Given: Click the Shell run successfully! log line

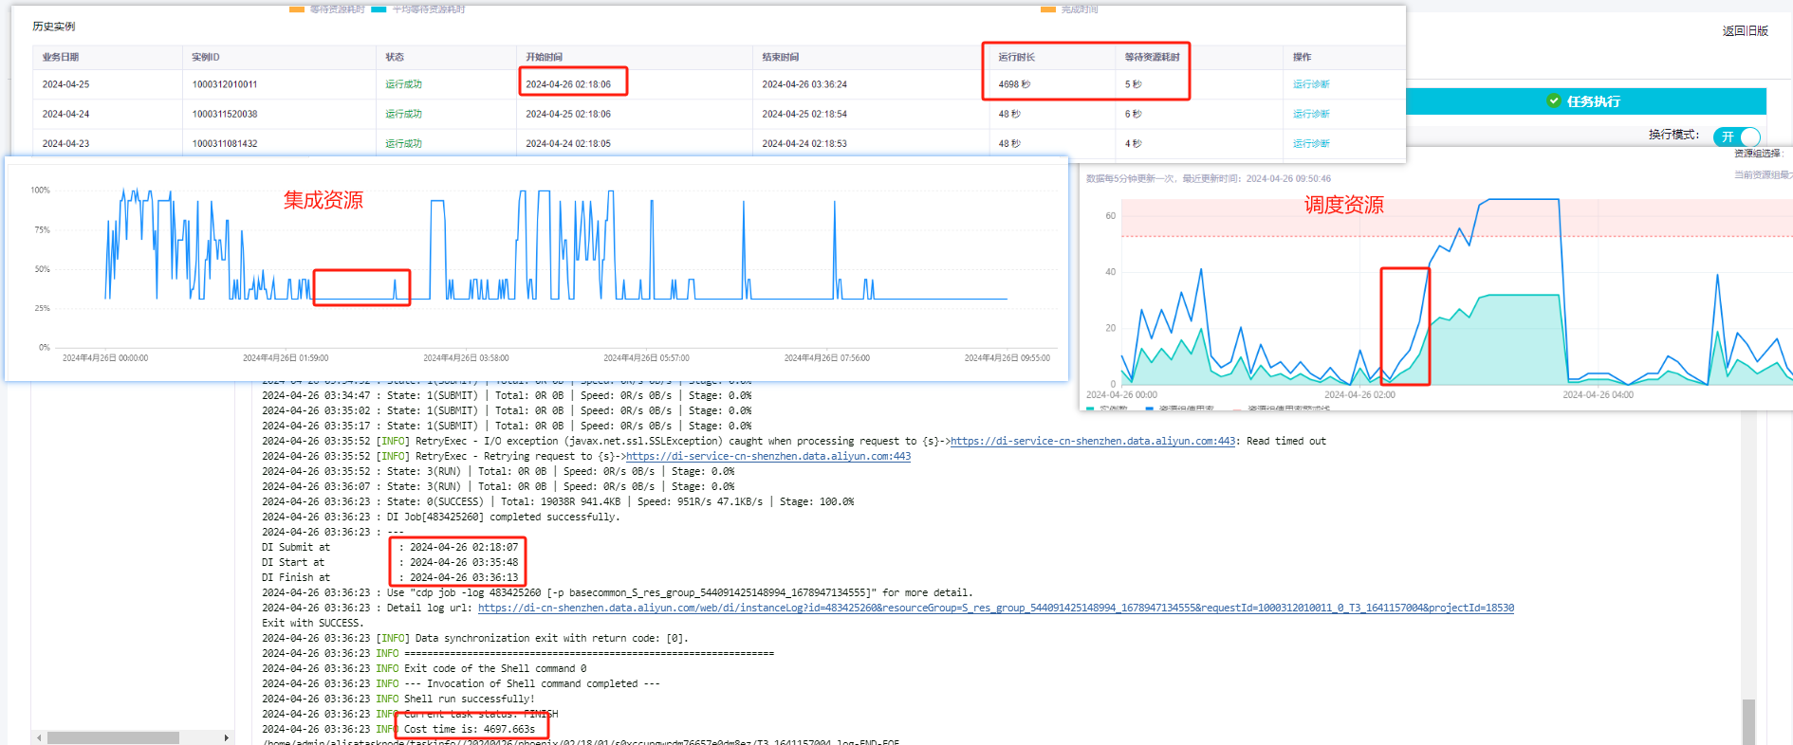Looking at the screenshot, I should (398, 699).
